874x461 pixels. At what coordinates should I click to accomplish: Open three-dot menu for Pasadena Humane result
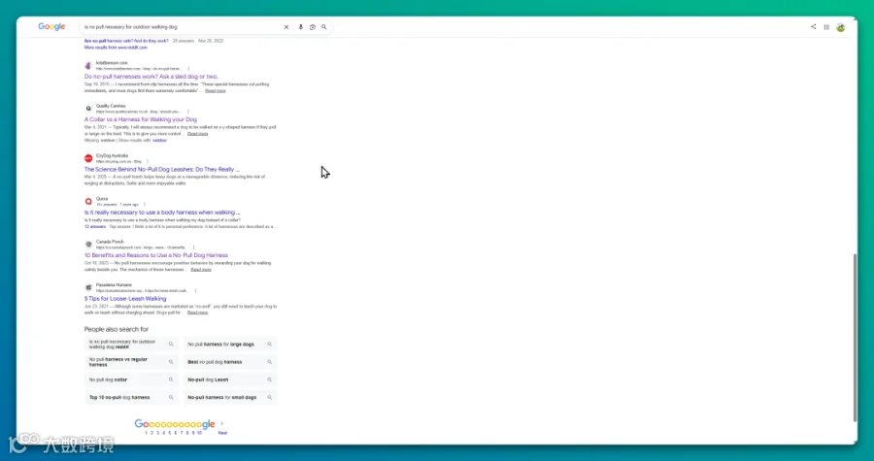pyautogui.click(x=195, y=290)
